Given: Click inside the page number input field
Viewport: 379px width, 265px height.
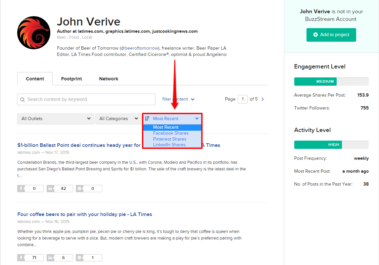Looking at the screenshot, I should [x=243, y=99].
